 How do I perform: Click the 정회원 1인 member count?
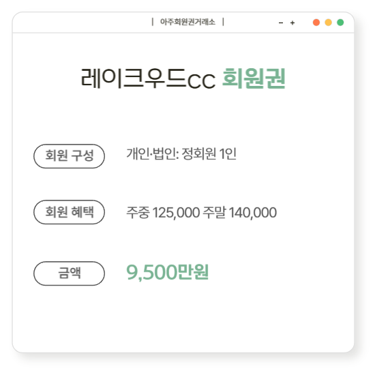click(209, 153)
